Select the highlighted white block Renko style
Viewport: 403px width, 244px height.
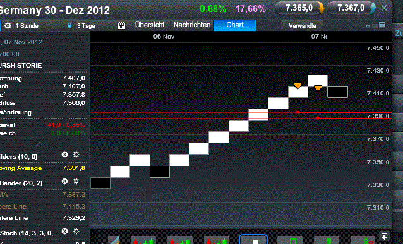(253, 240)
